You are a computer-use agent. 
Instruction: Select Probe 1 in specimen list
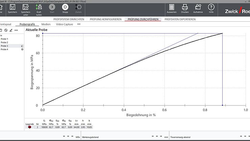pos(4,39)
